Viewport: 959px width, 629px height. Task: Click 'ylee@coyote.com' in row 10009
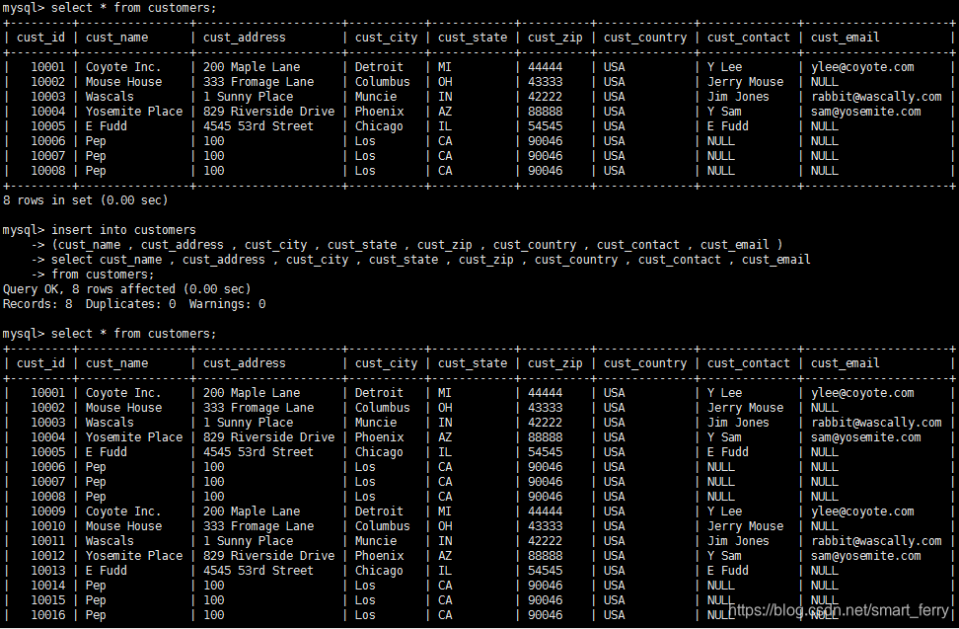point(862,511)
